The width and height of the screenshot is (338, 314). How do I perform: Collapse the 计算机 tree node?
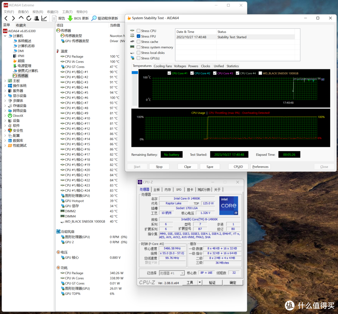5,36
